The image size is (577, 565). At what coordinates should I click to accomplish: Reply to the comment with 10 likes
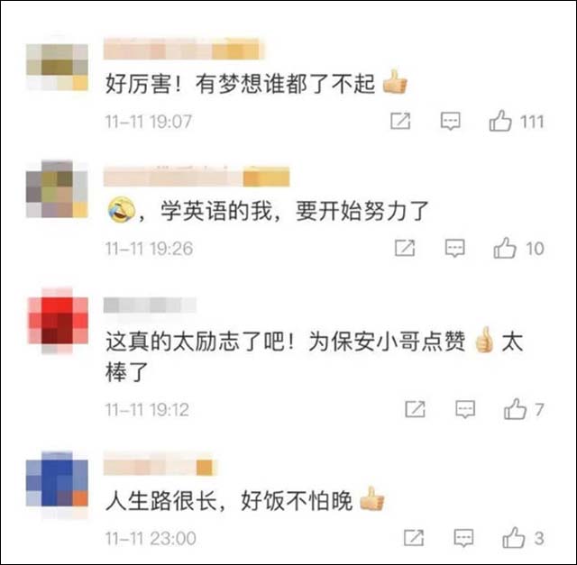(x=454, y=248)
